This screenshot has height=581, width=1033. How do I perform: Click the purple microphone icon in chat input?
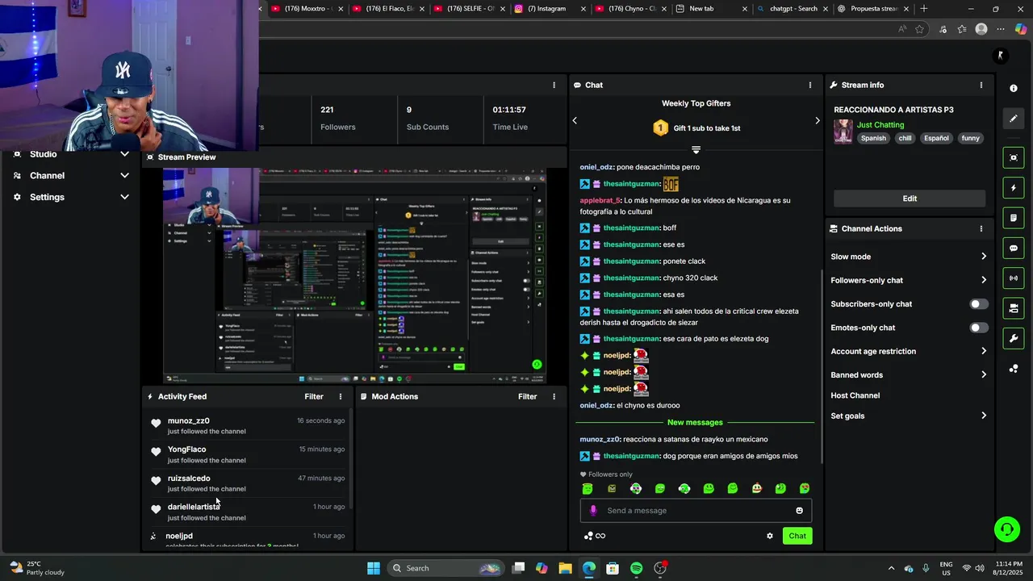point(593,510)
